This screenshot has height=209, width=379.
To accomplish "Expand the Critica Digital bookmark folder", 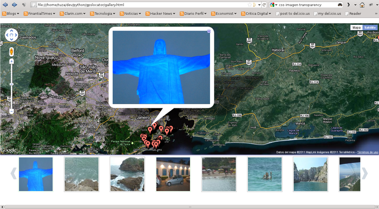I will (256, 14).
